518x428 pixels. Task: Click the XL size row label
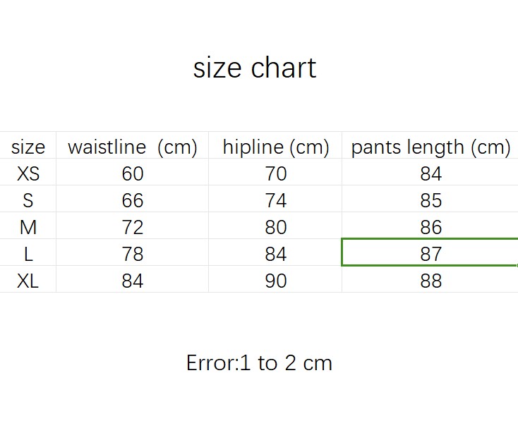pos(28,281)
